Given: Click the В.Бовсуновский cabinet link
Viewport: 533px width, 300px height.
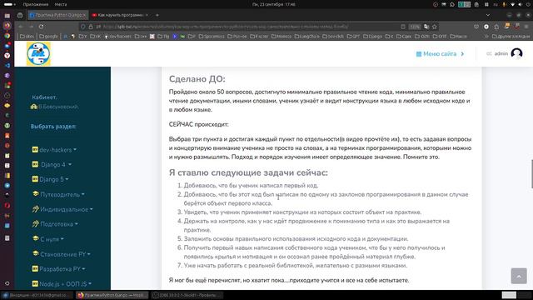Looking at the screenshot, I should pos(55,107).
